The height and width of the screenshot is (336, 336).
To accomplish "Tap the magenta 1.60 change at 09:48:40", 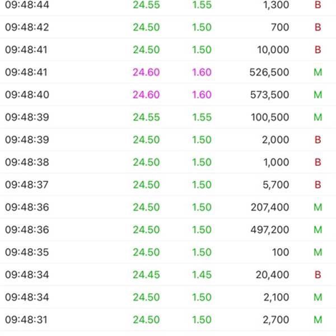I will (x=202, y=95).
